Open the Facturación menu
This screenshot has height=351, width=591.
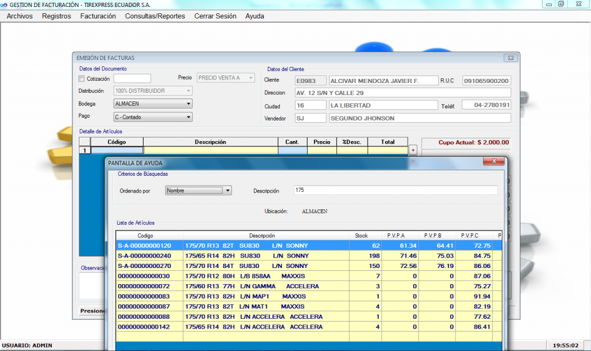click(x=98, y=16)
